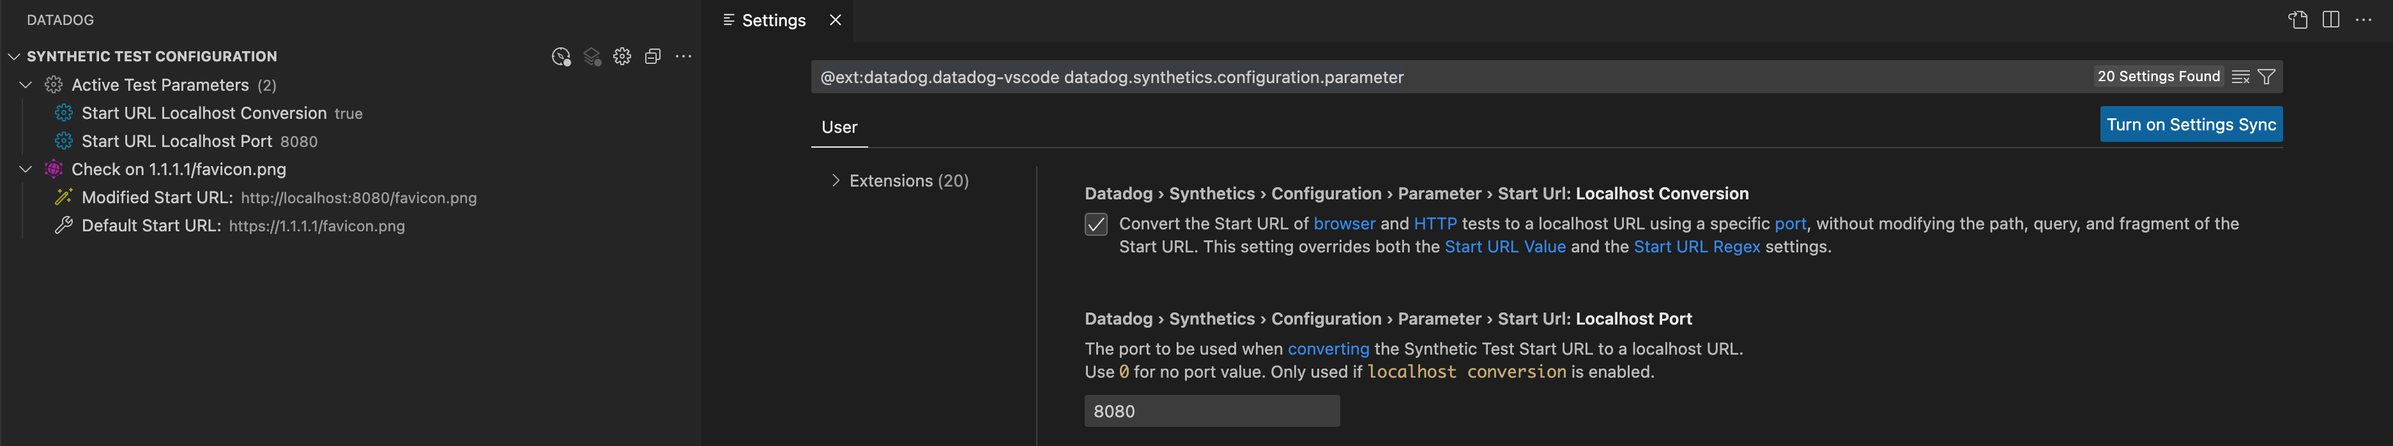Split the editor to the right
This screenshot has width=2393, height=446.
tap(2331, 20)
